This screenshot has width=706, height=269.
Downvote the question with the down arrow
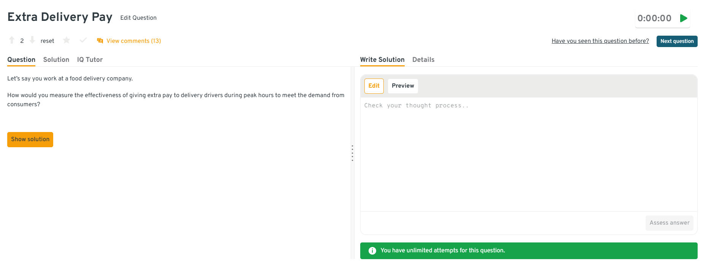[32, 40]
